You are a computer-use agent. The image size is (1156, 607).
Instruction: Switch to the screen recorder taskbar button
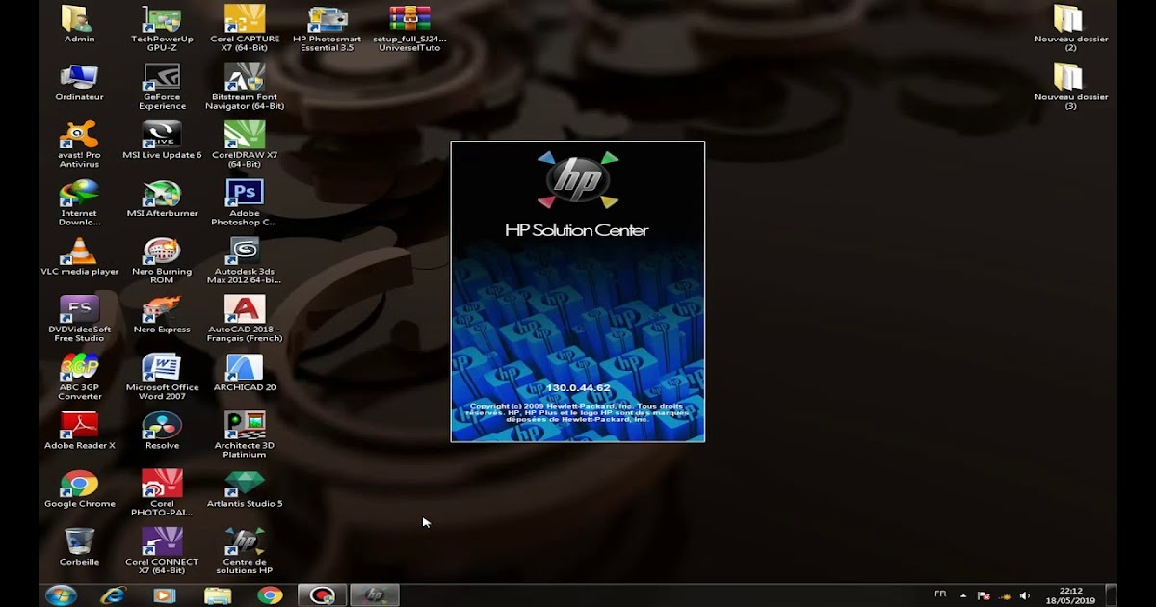(323, 595)
